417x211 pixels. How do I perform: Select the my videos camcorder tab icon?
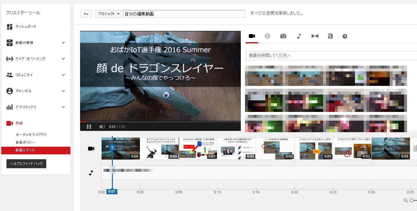pyautogui.click(x=252, y=36)
